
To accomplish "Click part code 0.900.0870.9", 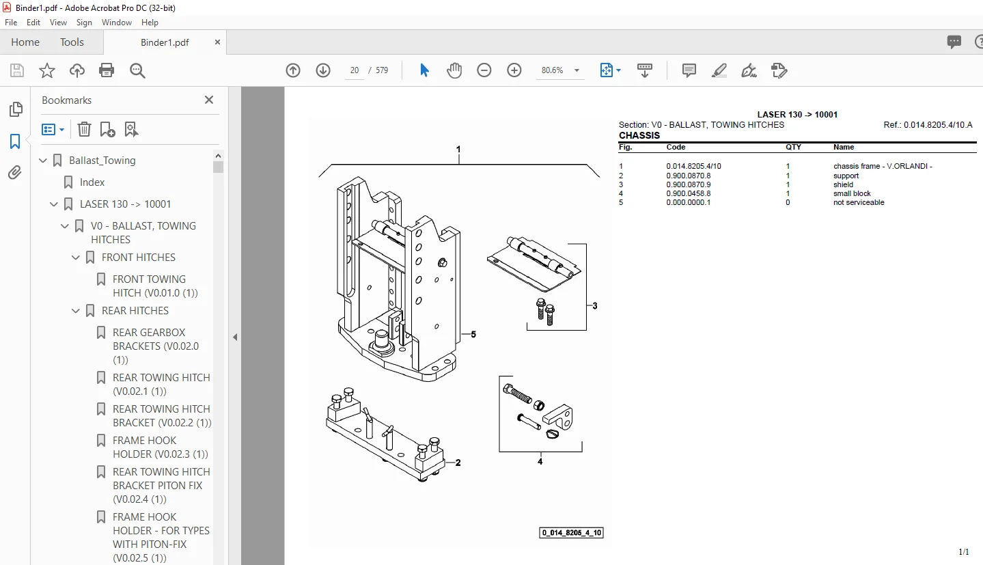I will click(689, 184).
